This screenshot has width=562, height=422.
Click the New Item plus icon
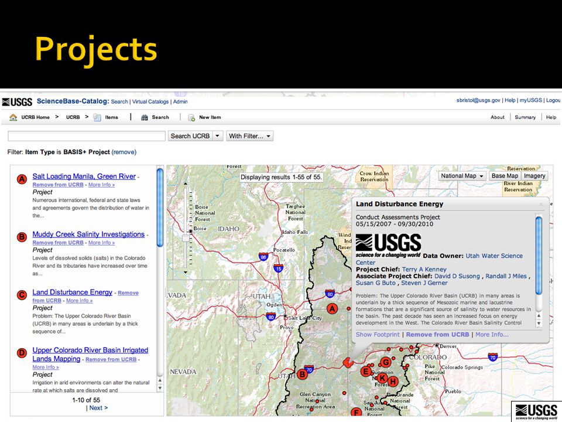click(x=191, y=118)
